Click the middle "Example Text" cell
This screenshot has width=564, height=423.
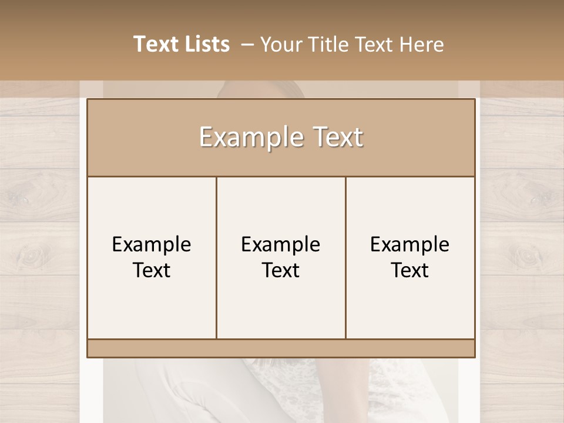[281, 257]
